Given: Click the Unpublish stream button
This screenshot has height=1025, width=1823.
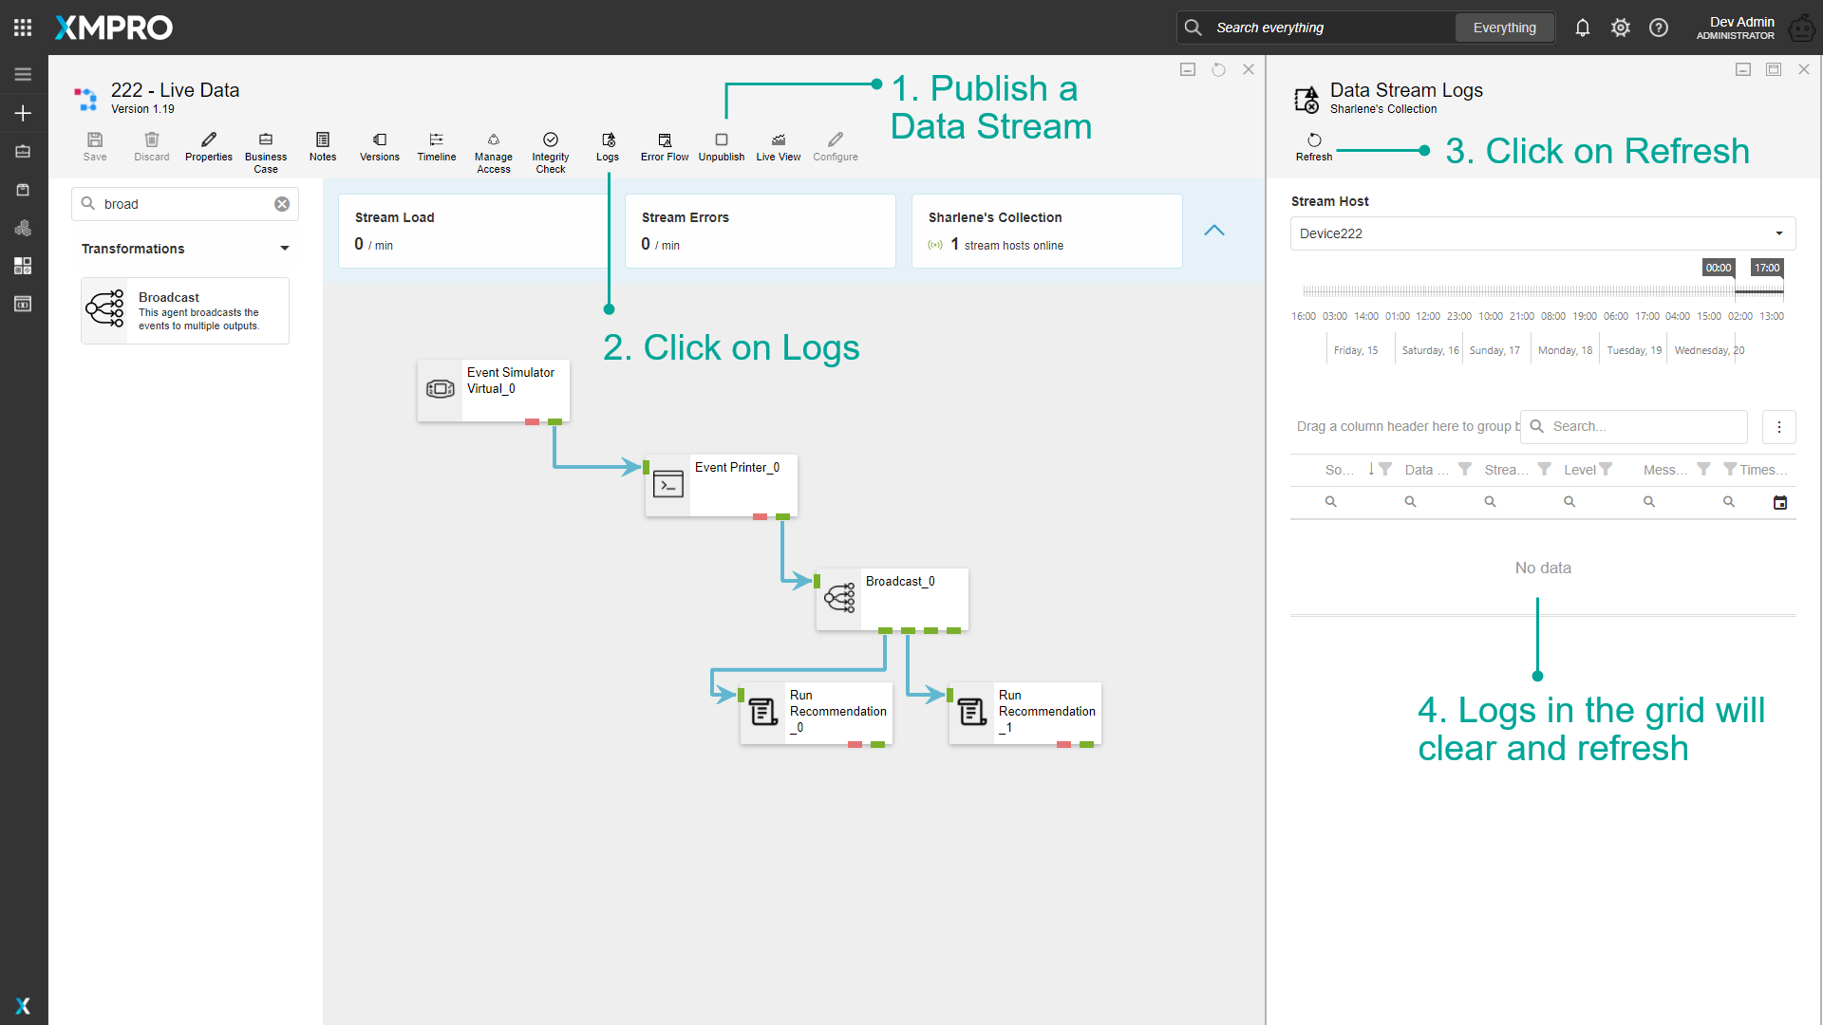Looking at the screenshot, I should pyautogui.click(x=722, y=146).
